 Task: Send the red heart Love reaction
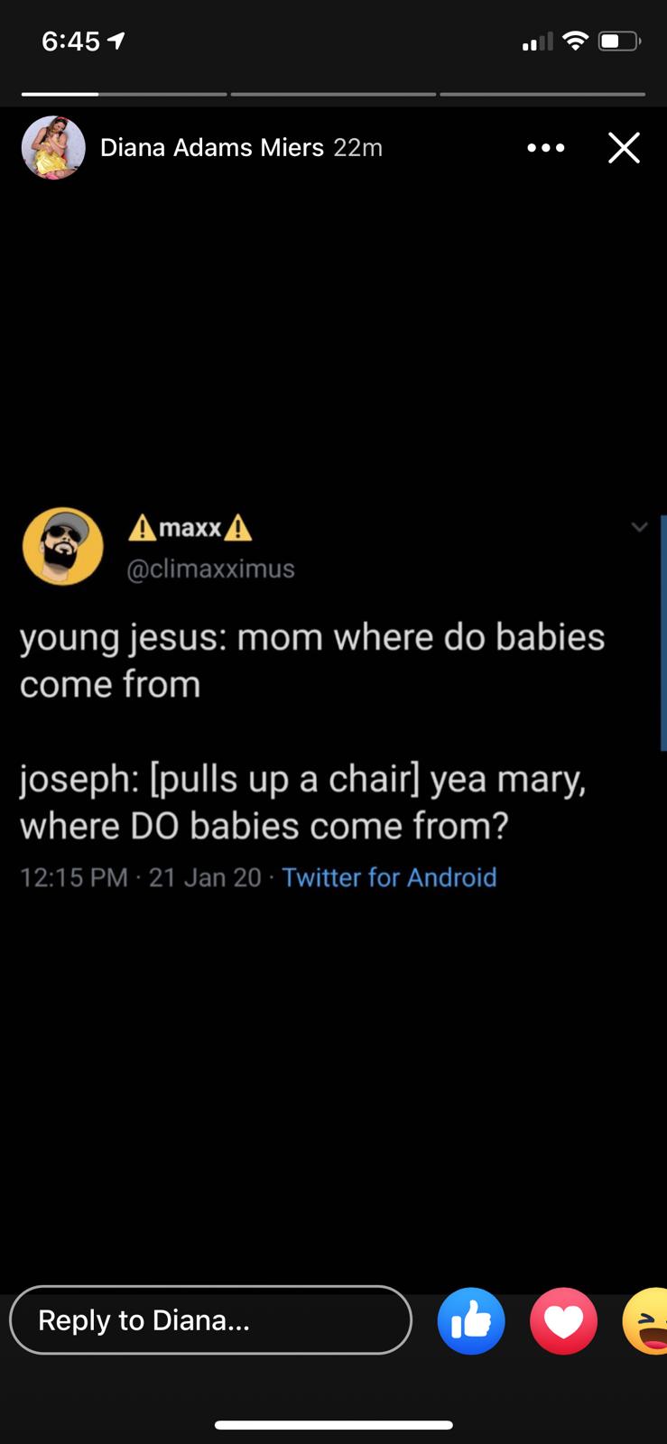563,1321
